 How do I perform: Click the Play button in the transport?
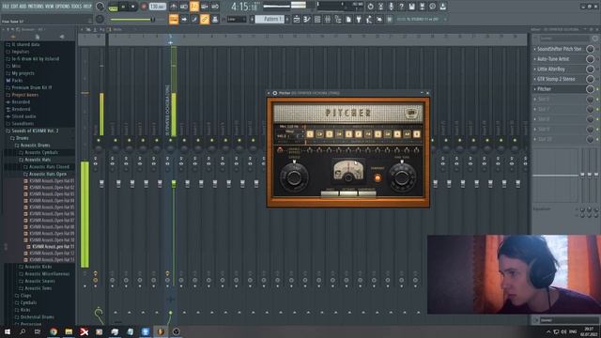tap(123, 7)
